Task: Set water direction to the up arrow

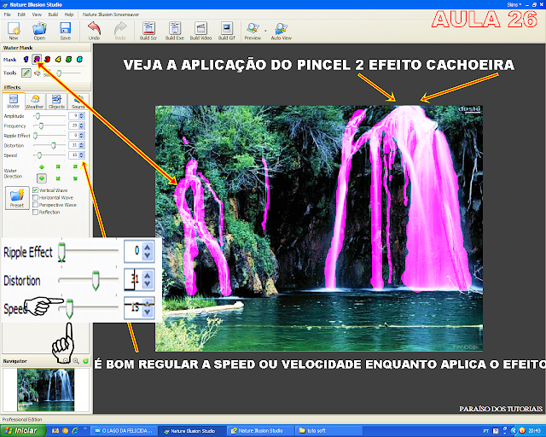Action: (x=42, y=166)
